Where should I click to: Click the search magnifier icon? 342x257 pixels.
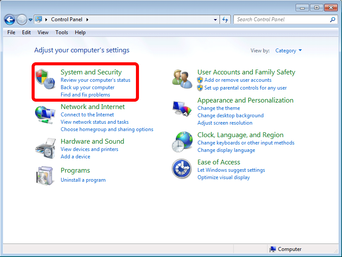tap(332, 19)
